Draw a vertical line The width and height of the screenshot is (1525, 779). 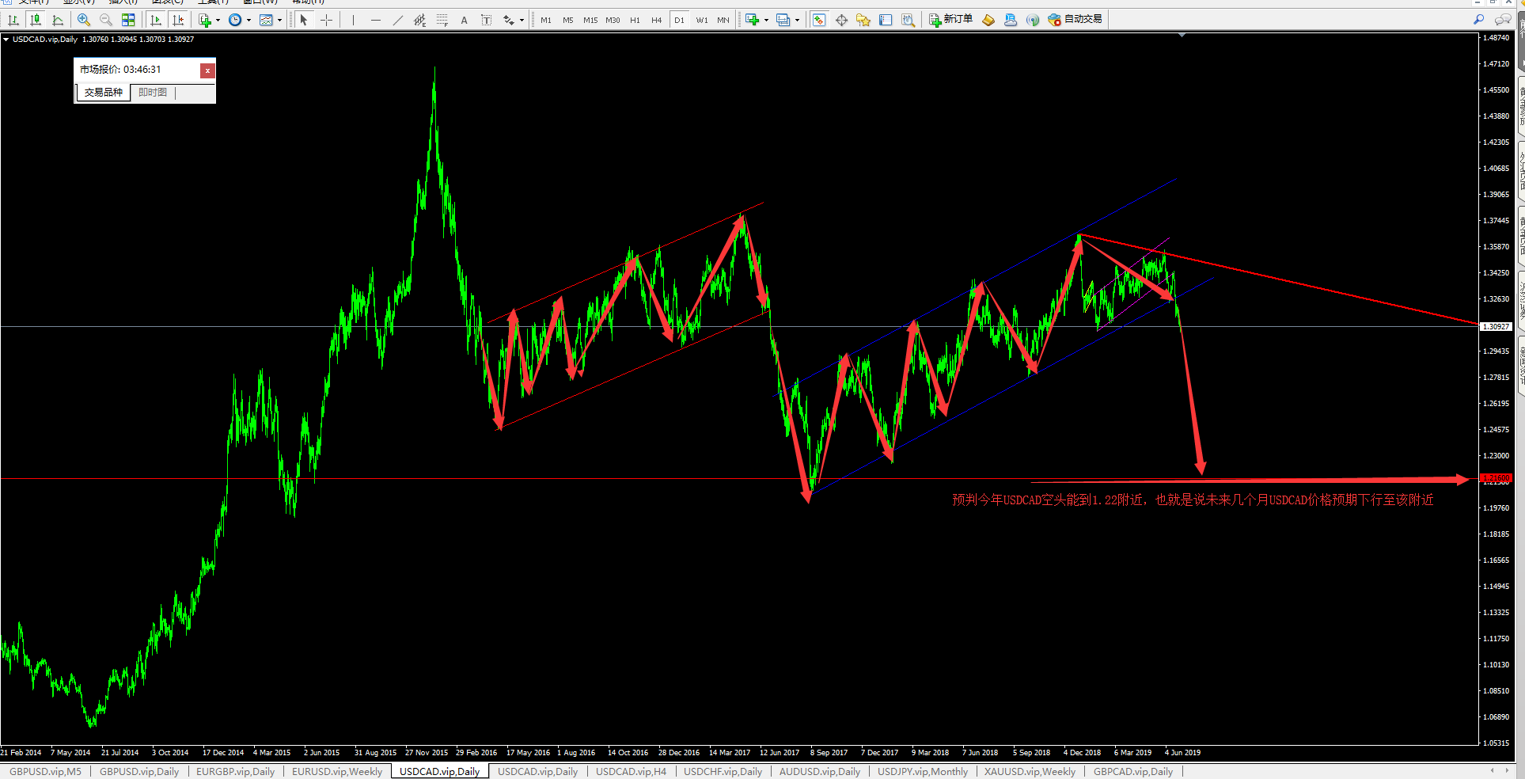click(353, 20)
